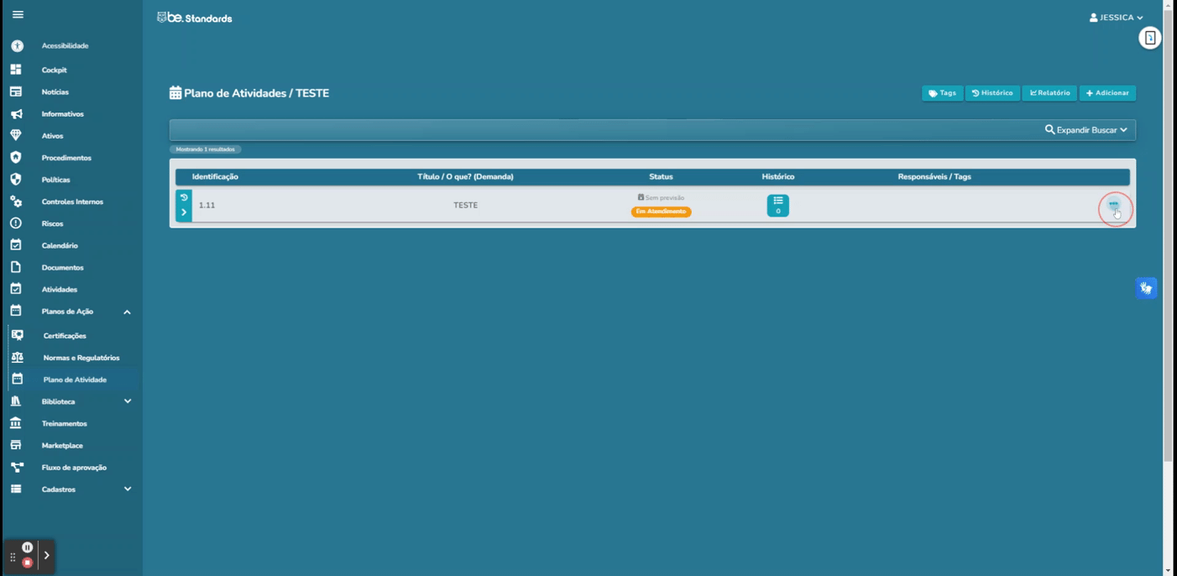The width and height of the screenshot is (1177, 576).
Task: Click the Libras hand-sign accessibility widget
Action: [1146, 288]
